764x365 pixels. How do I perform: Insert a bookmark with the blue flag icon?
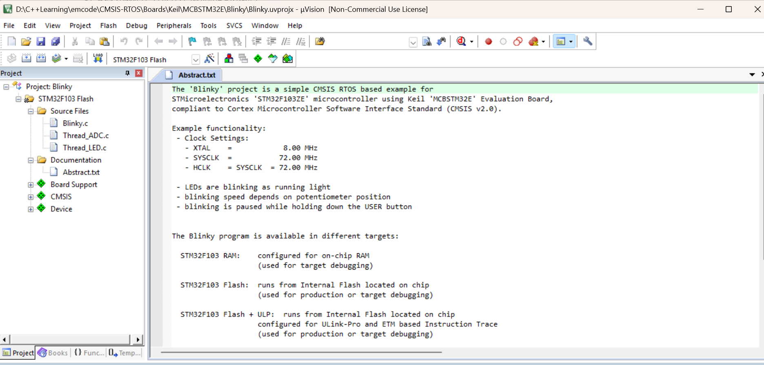click(x=192, y=41)
